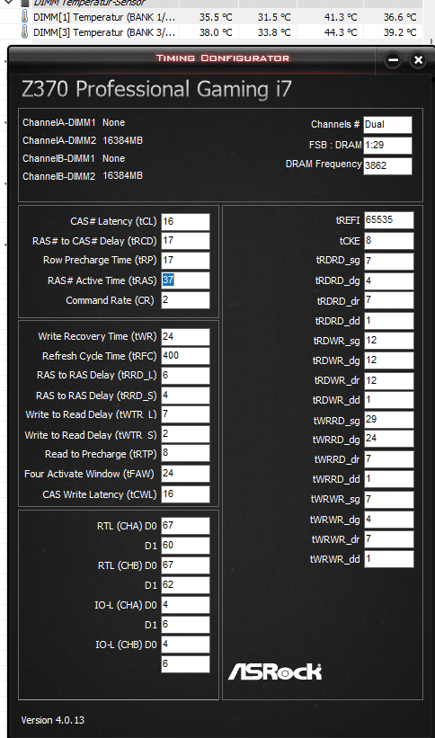Click the tRDWR_dd field
The width and height of the screenshot is (435, 738).
tap(389, 400)
